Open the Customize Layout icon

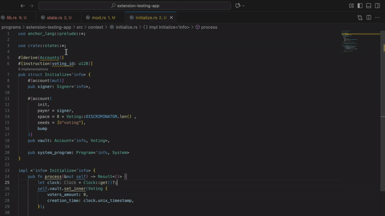point(351,6)
